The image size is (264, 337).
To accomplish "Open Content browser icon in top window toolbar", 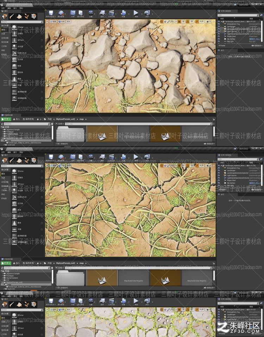I will point(73,13).
